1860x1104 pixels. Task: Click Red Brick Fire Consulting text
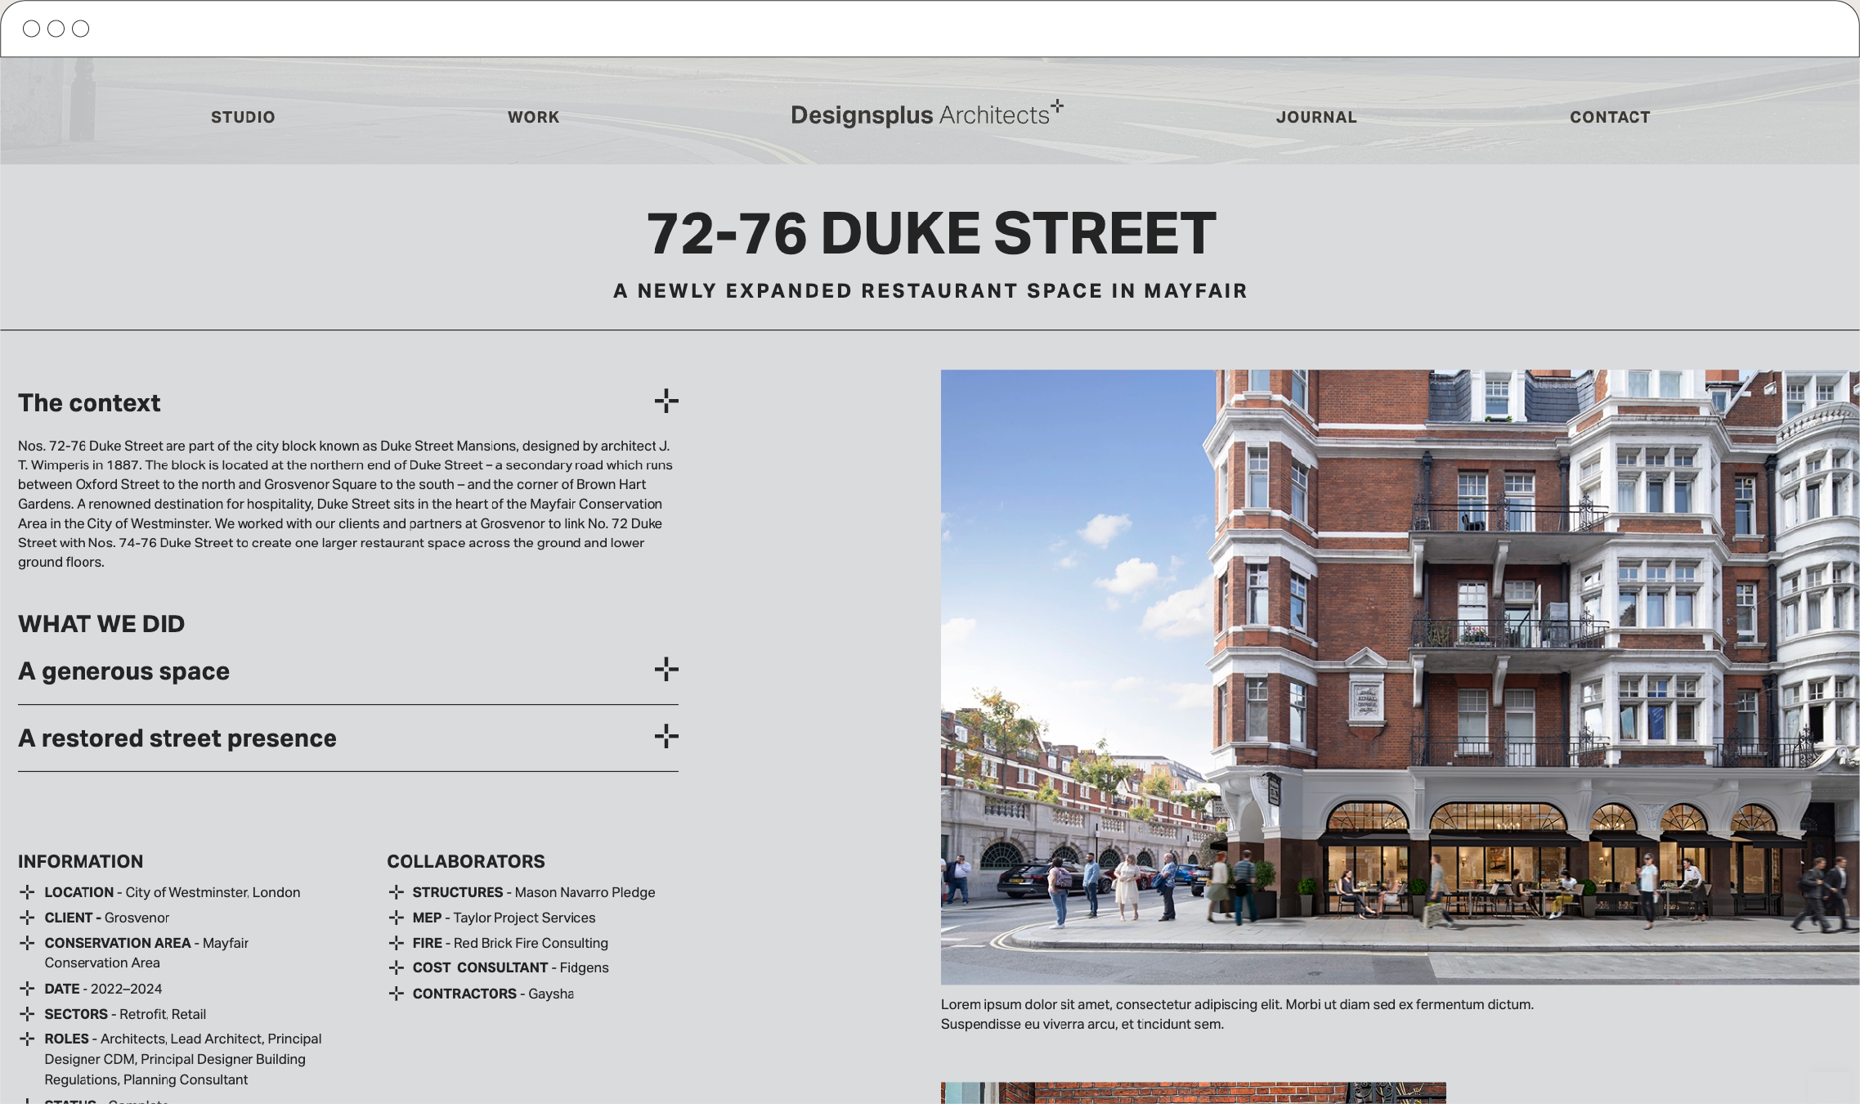(531, 943)
